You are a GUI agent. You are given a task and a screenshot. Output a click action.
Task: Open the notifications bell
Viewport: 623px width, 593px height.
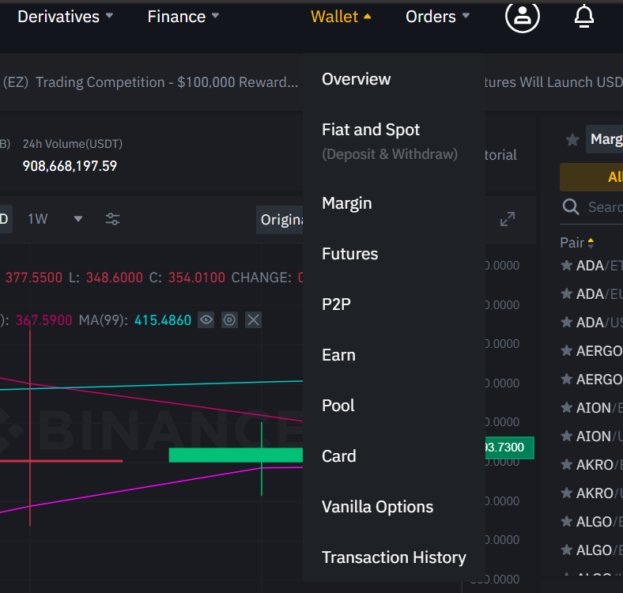pyautogui.click(x=583, y=17)
